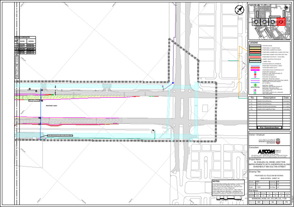Image resolution: width=294 pixels, height=207 pixels.
Task: Click the For Construction stamp
Action: coord(269,128)
